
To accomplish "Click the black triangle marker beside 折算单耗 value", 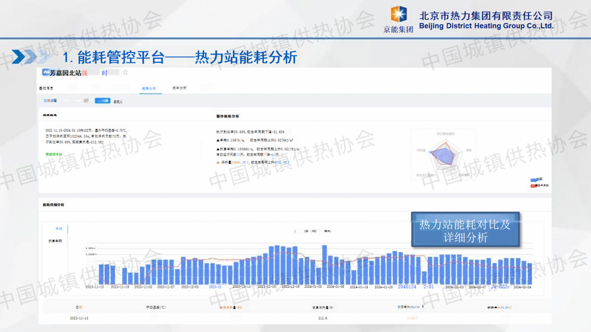I will tap(218, 149).
